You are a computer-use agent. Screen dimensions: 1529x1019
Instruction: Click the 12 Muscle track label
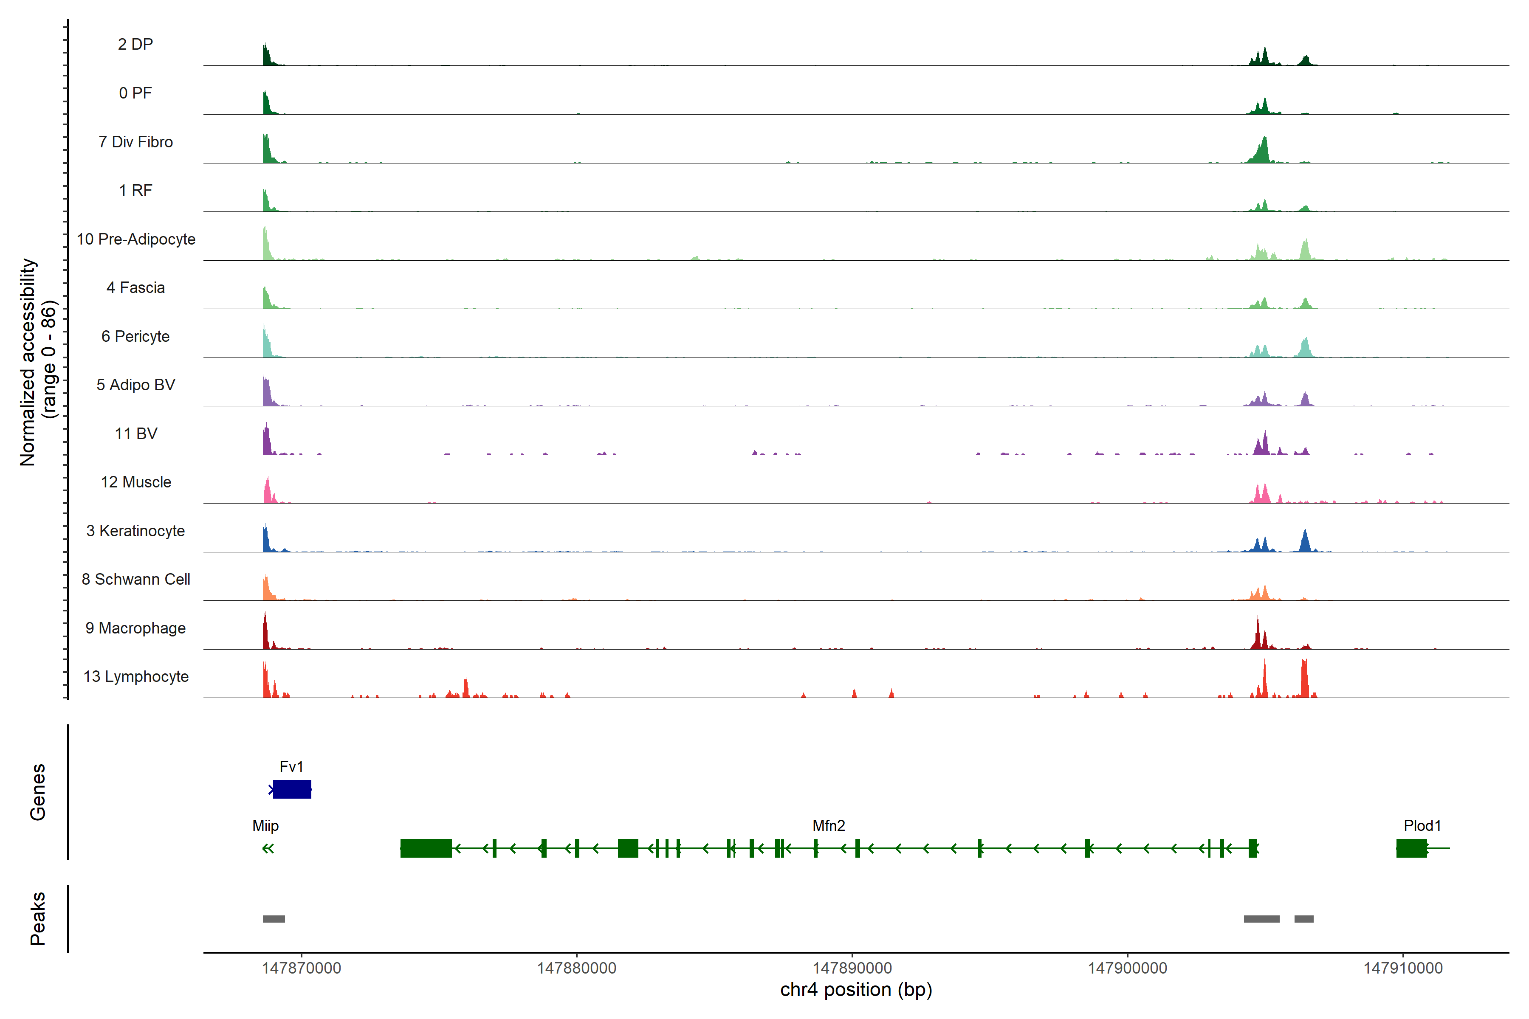point(136,482)
